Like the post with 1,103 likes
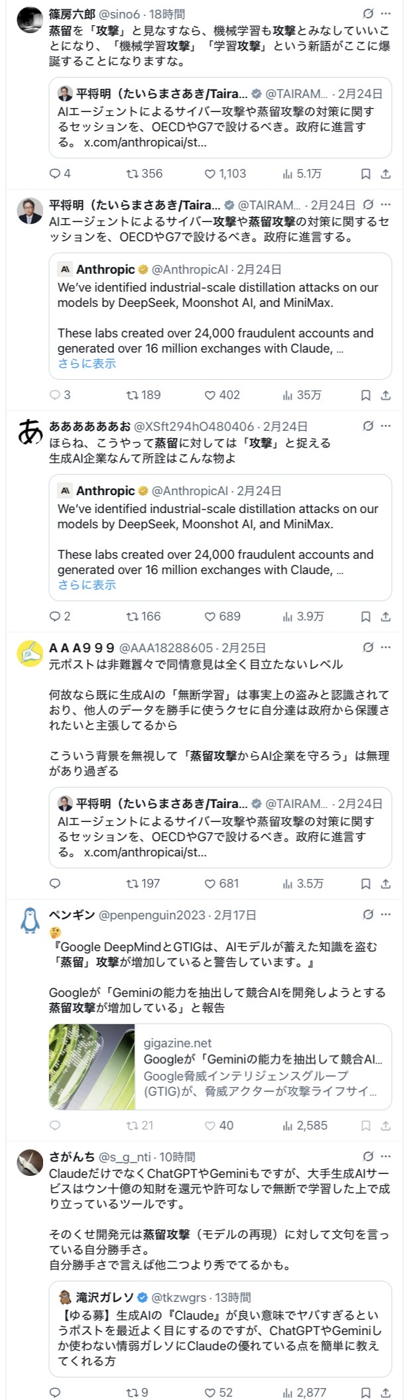Viewport: 419px width, 1400px height. (210, 174)
